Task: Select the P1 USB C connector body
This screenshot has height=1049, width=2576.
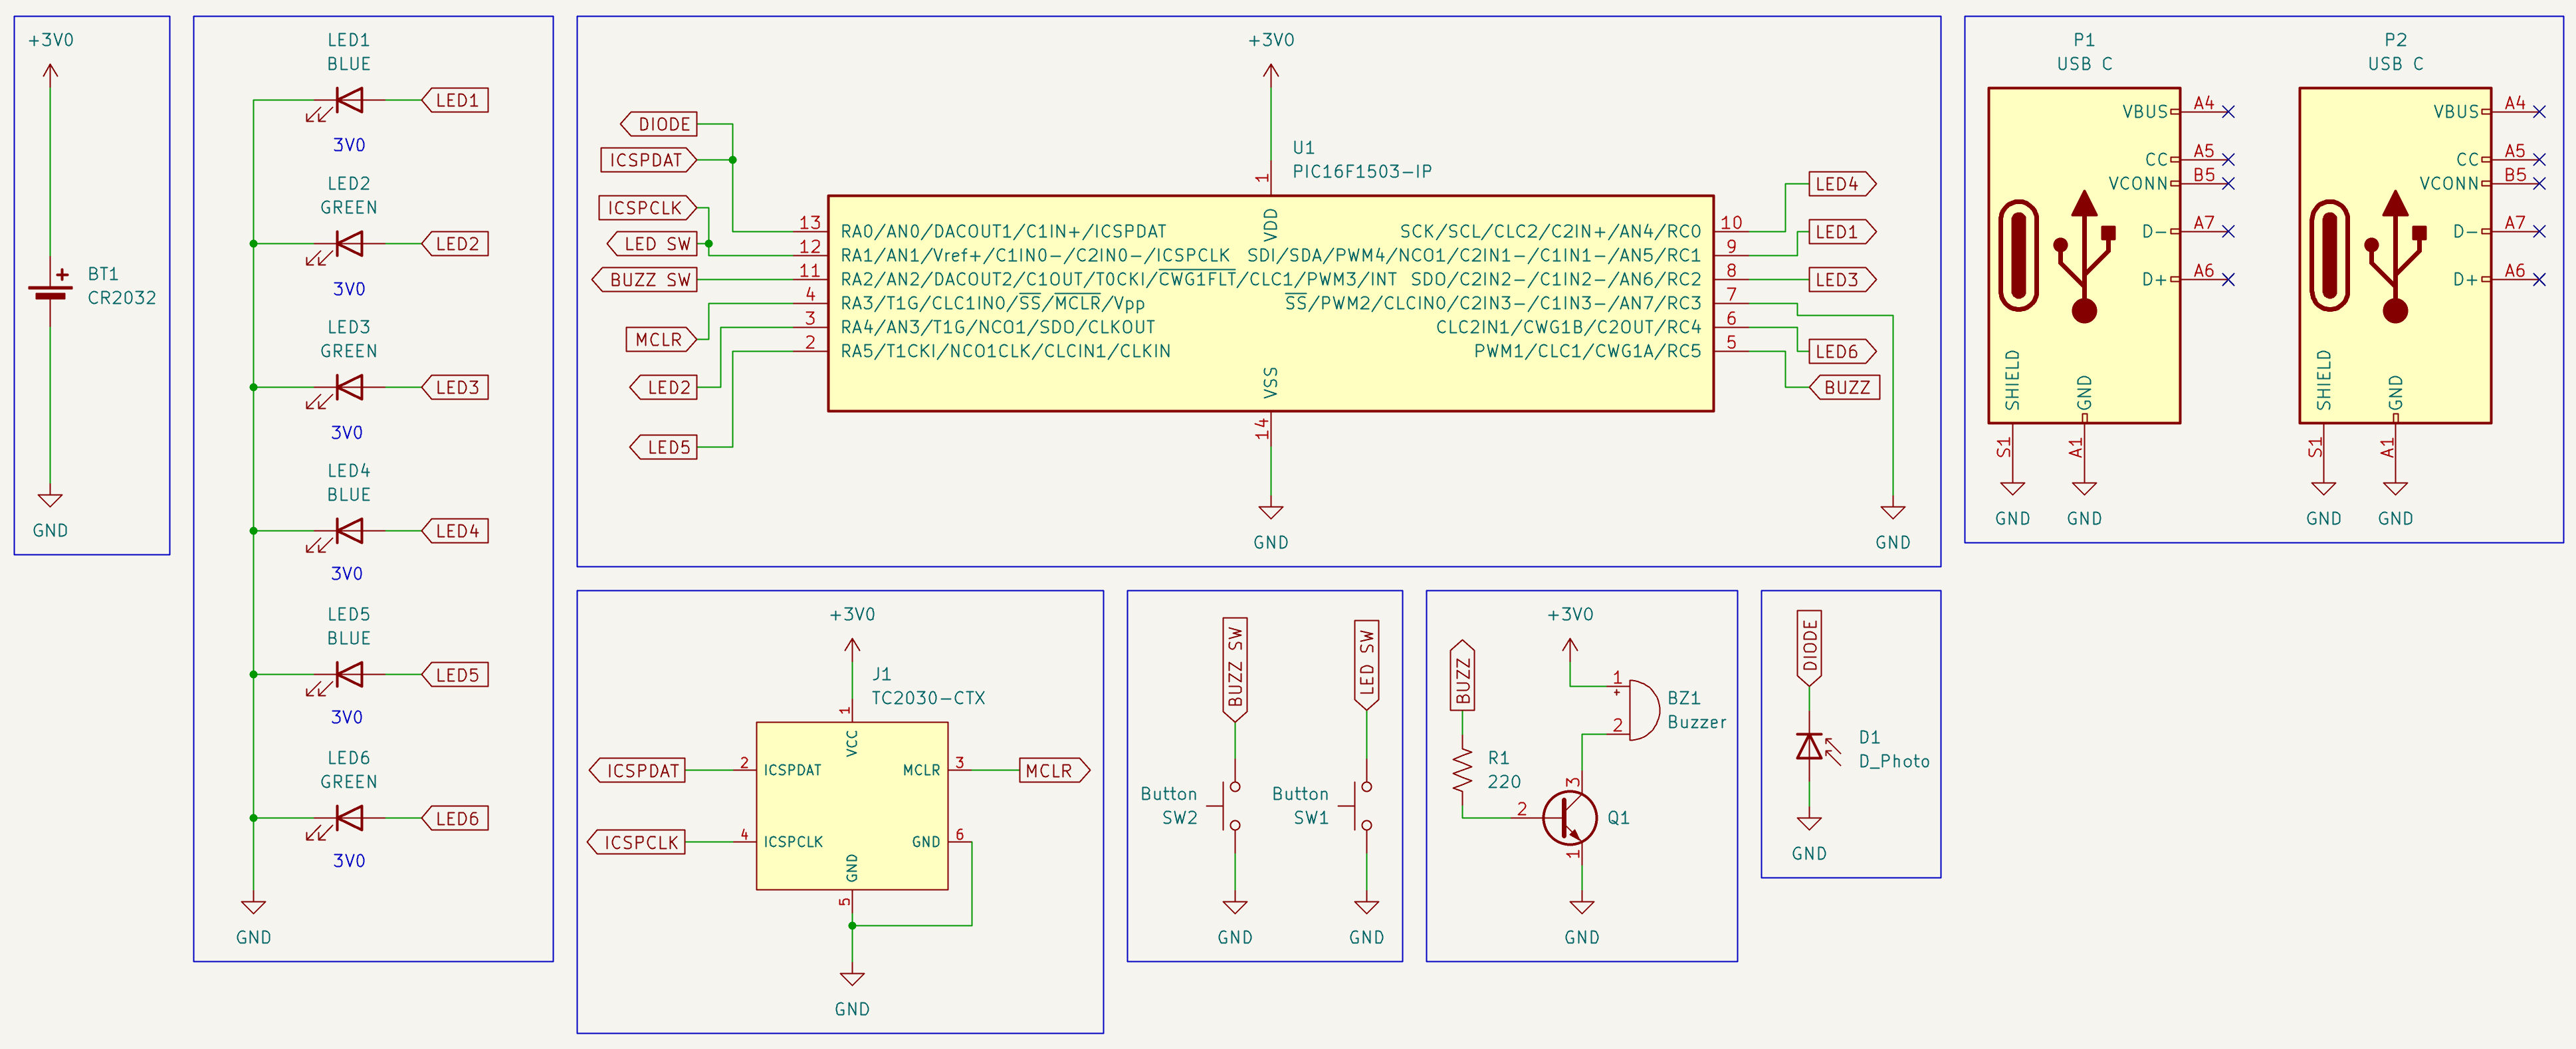Action: (x=2083, y=255)
